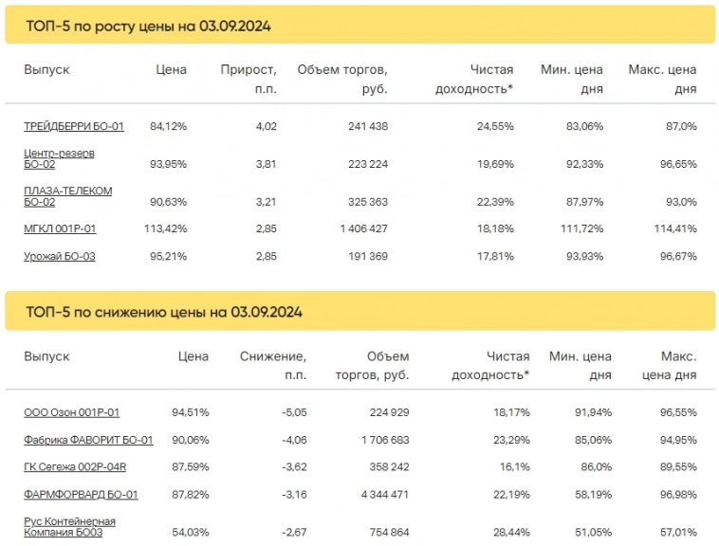Select the Урожай БО-03 issue link
This screenshot has height=546, width=719.
tap(59, 256)
